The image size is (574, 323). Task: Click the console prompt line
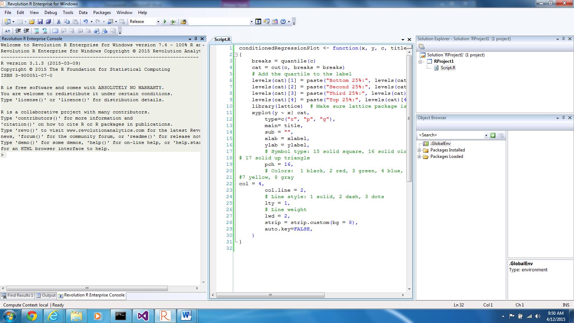[100, 155]
